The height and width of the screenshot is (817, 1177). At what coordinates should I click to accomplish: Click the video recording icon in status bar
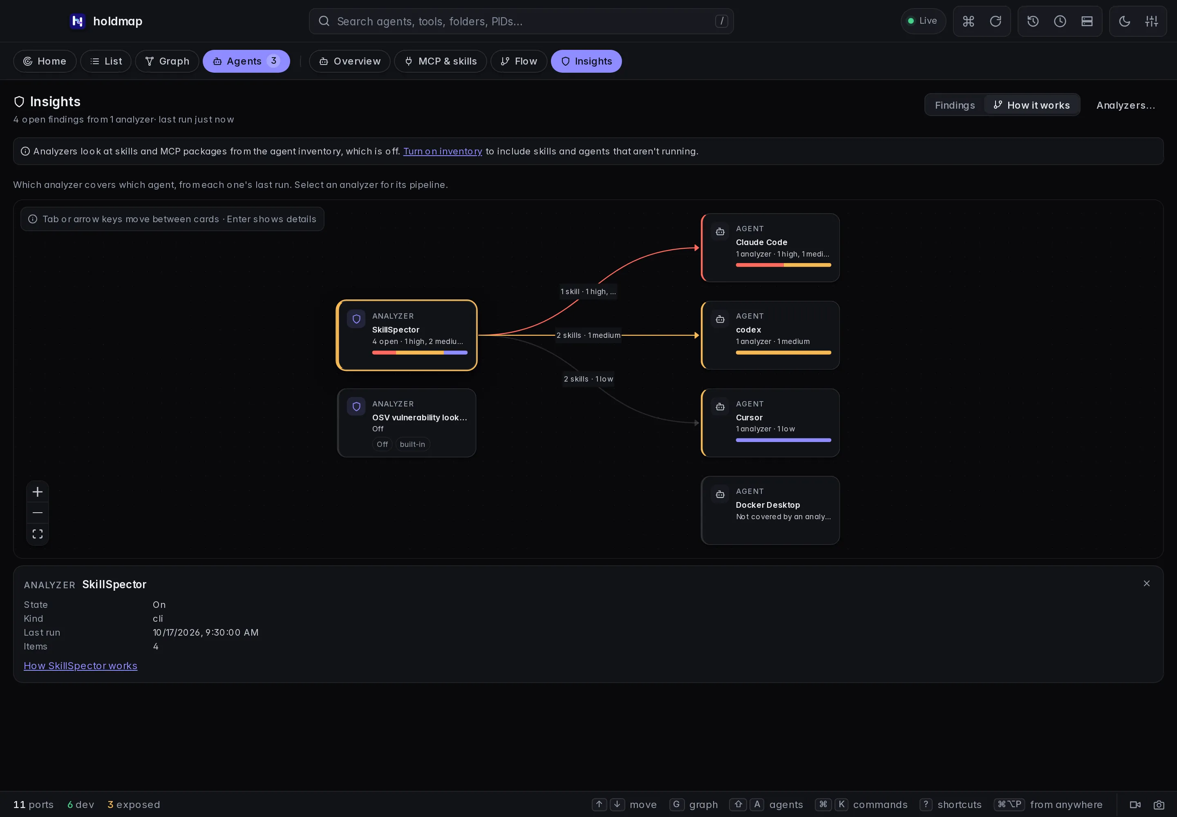point(1135,805)
